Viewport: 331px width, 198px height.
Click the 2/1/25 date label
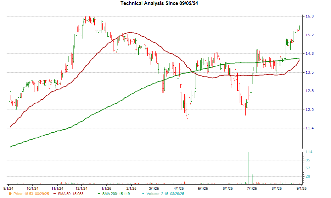131,188
